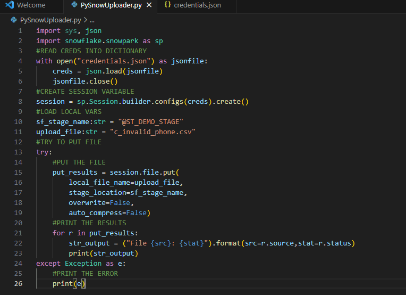This screenshot has width=406, height=295.
Task: Click the JSON braces icon on credentials.json tab
Action: tap(167, 5)
